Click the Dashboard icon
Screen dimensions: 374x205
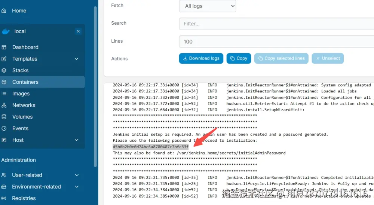click(4, 47)
